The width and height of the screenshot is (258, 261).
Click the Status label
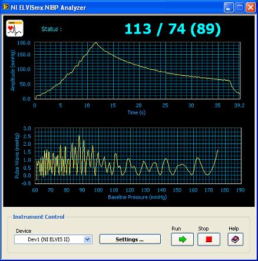point(52,29)
